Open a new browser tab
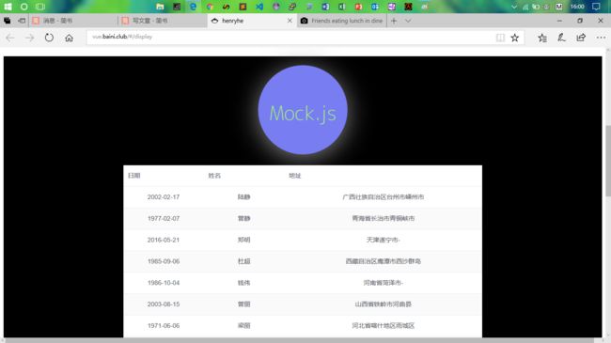 [394, 21]
